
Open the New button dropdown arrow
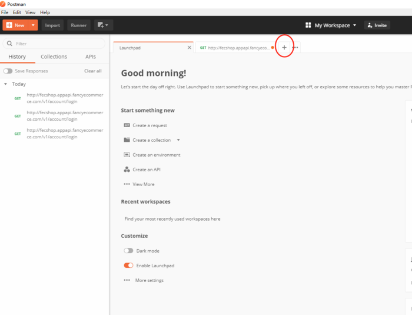(33, 25)
